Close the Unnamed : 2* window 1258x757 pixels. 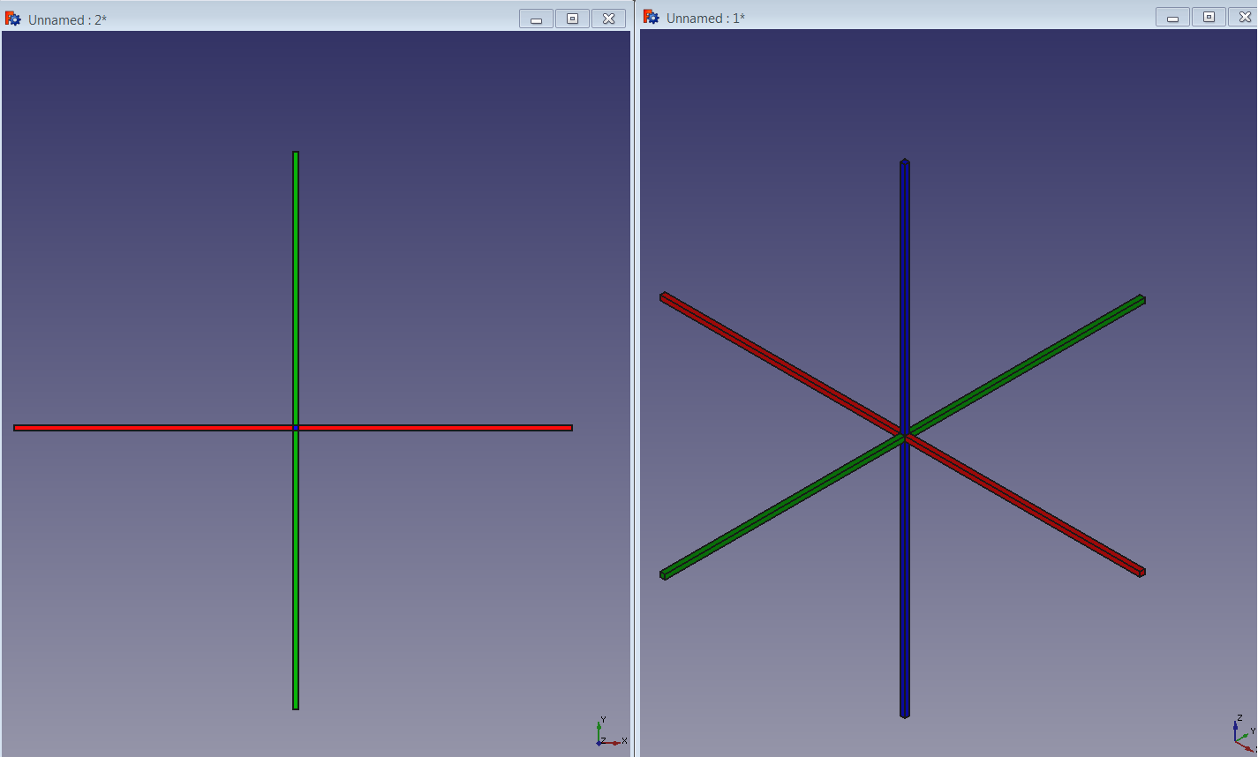point(608,18)
